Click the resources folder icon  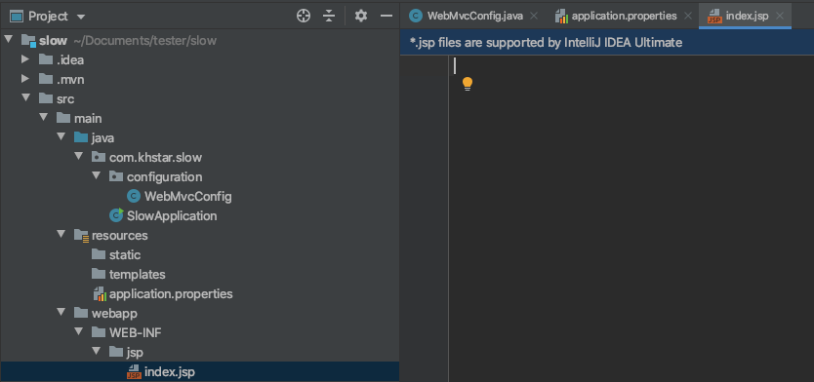tap(82, 235)
